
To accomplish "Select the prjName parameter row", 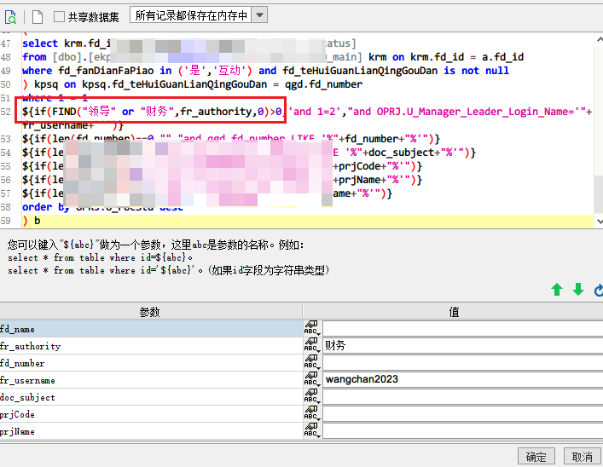I will tap(152, 431).
